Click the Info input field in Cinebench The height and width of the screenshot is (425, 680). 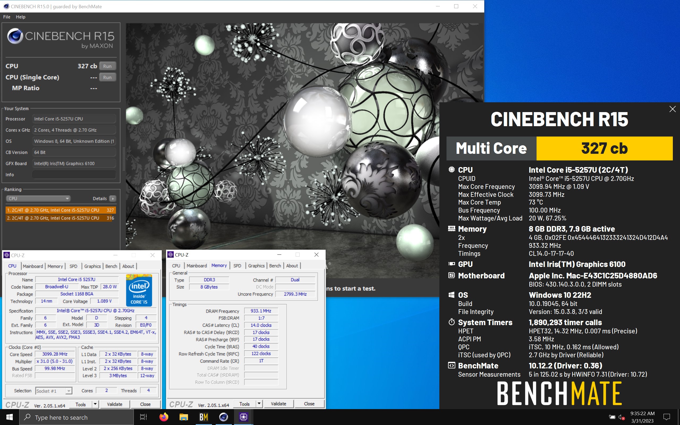[x=74, y=175]
